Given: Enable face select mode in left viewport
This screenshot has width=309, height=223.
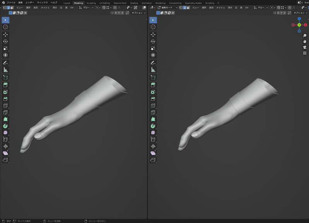Looking at the screenshot, I should click(12, 8).
